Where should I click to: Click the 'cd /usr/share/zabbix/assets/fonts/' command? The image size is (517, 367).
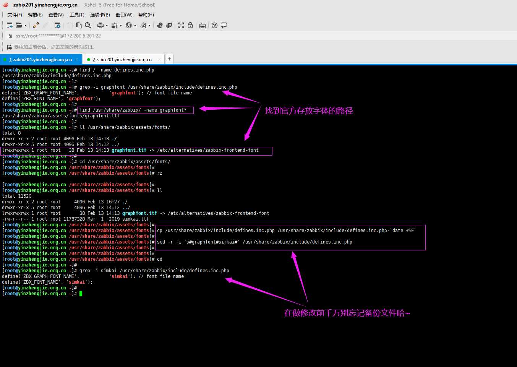click(125, 162)
